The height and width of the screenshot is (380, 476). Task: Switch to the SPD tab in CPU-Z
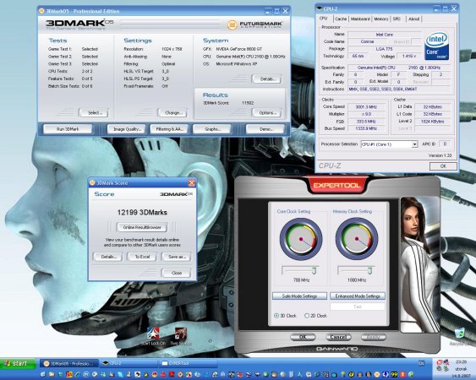click(x=397, y=19)
